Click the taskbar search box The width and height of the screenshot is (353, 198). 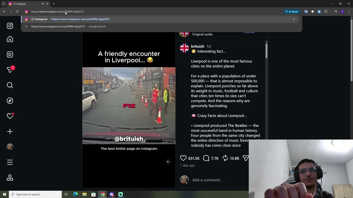click(x=35, y=194)
